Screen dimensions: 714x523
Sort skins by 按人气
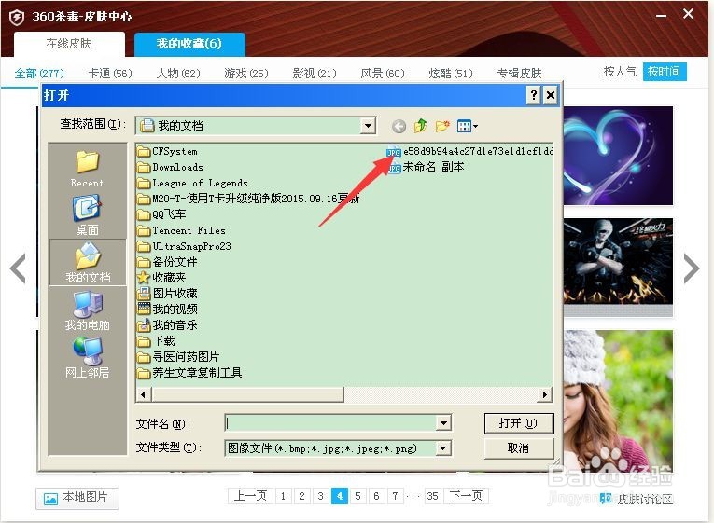coord(620,72)
